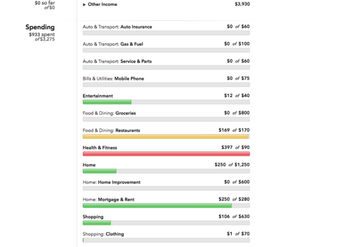
Task: Open the Auto Insurance budget row
Action: click(166, 30)
